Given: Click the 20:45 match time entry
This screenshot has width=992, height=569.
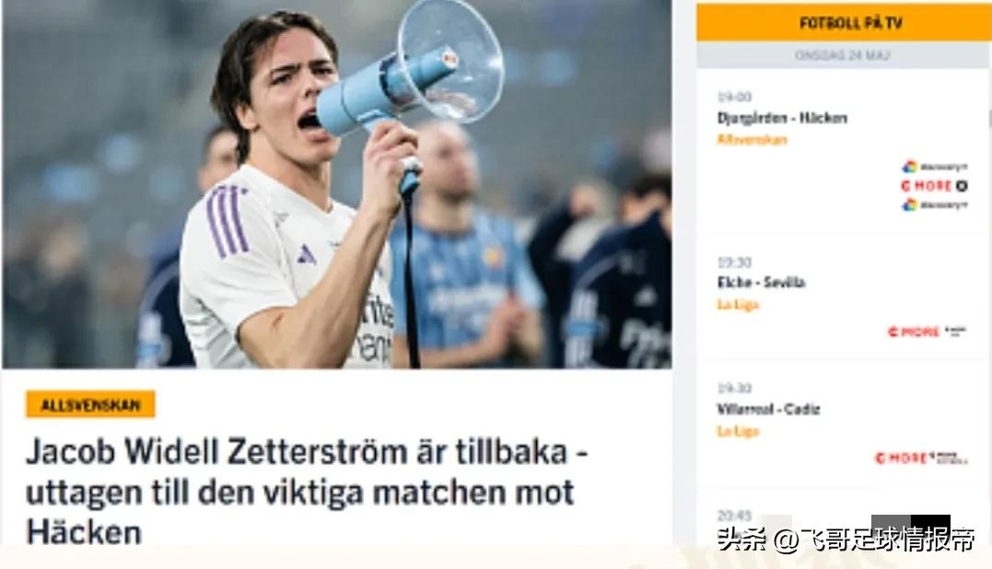Looking at the screenshot, I should coord(734,516).
